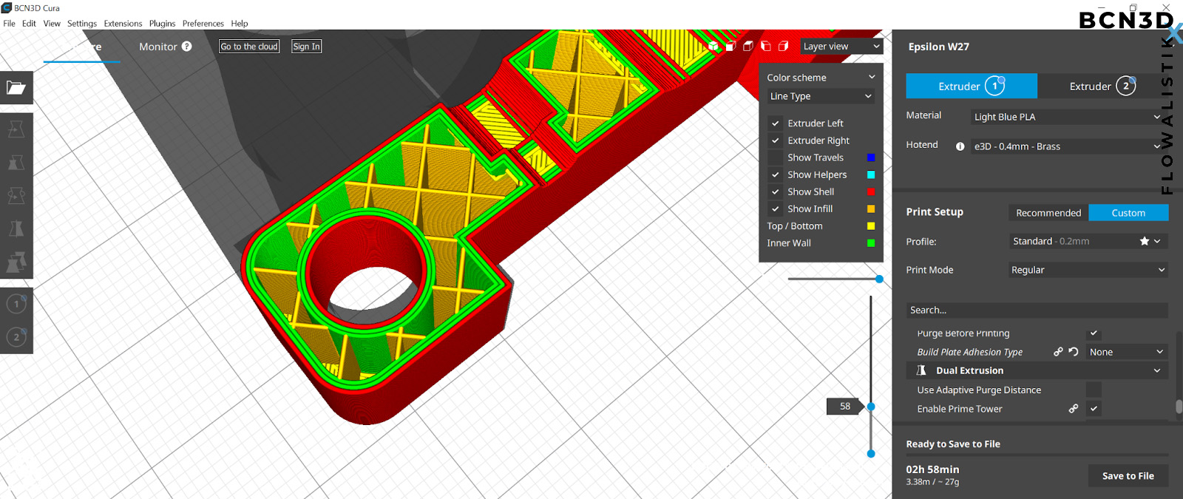The height and width of the screenshot is (499, 1183).
Task: Switch to Custom print setup
Action: coord(1128,212)
